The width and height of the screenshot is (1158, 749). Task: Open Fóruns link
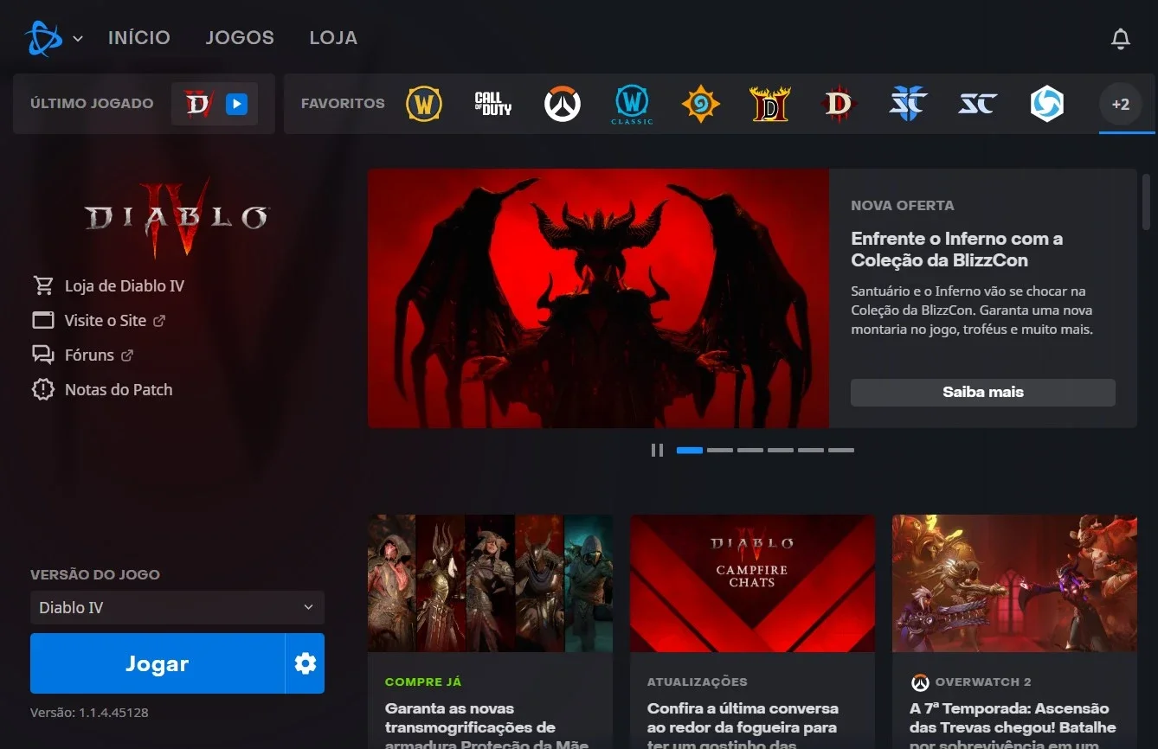(89, 355)
